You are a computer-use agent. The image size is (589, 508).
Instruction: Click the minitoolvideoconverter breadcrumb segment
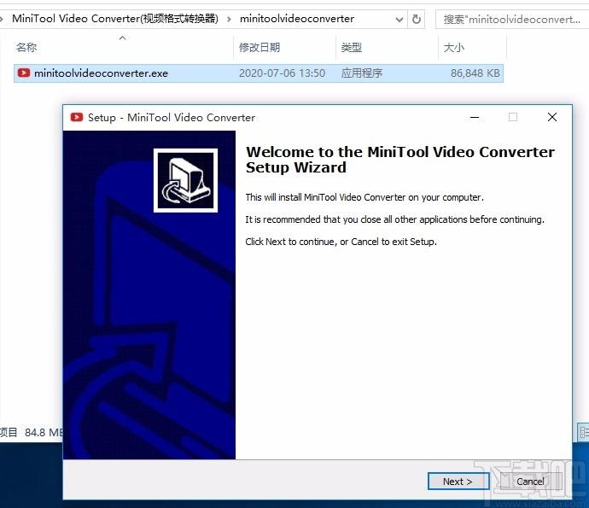point(297,19)
